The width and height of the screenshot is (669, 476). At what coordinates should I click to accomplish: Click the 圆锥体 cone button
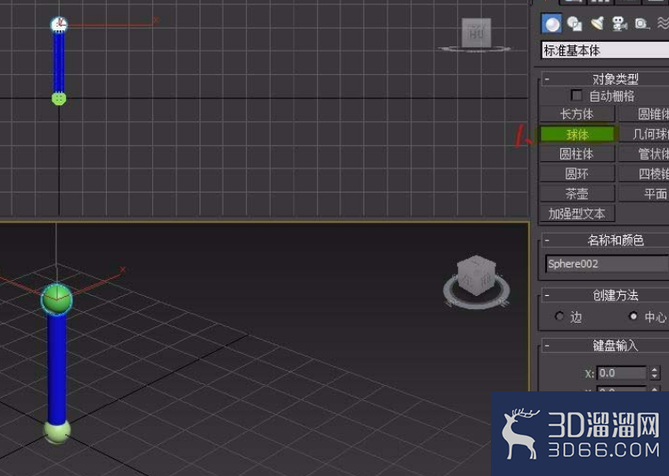(644, 114)
